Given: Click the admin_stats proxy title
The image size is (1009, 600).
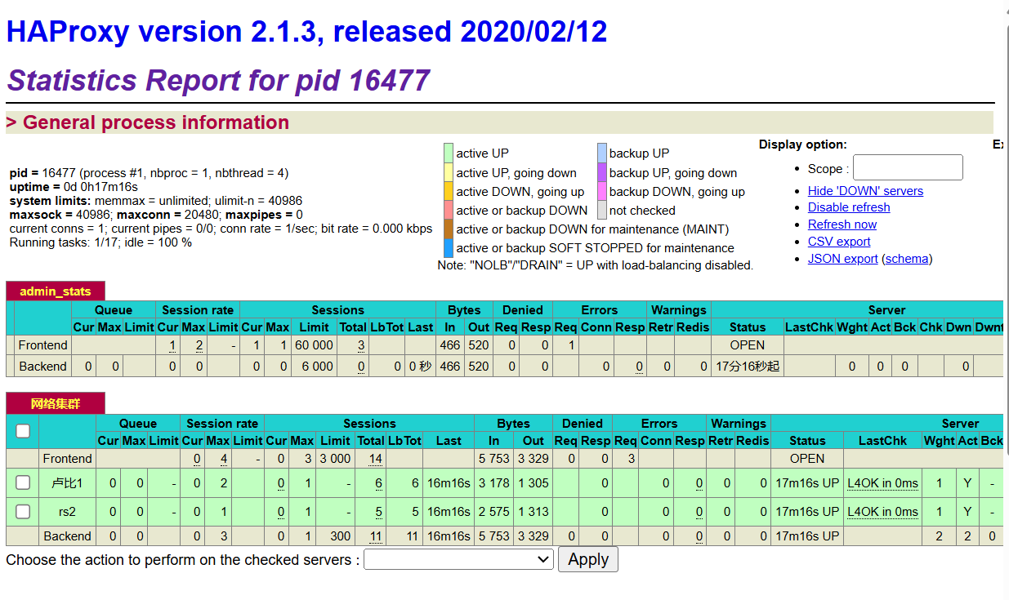Looking at the screenshot, I should pos(56,291).
